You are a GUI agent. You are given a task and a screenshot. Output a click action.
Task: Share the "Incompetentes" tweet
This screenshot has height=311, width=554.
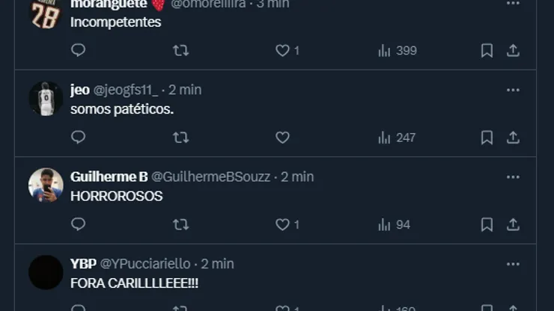tap(513, 51)
